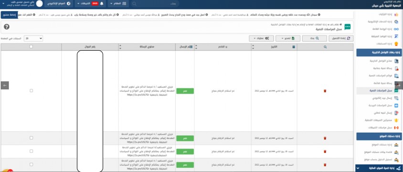Check the checkbox in the second table row

[31, 138]
